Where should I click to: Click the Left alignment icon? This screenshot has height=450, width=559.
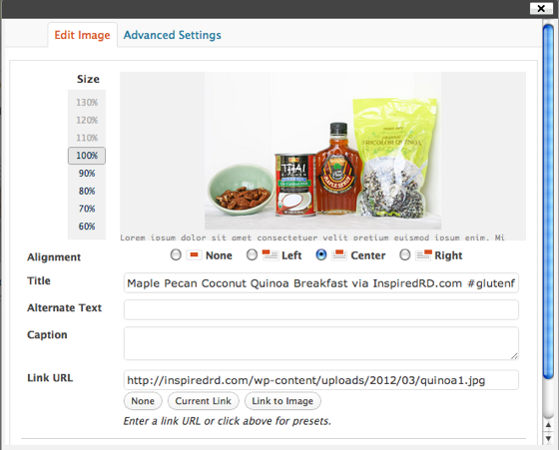(x=270, y=254)
